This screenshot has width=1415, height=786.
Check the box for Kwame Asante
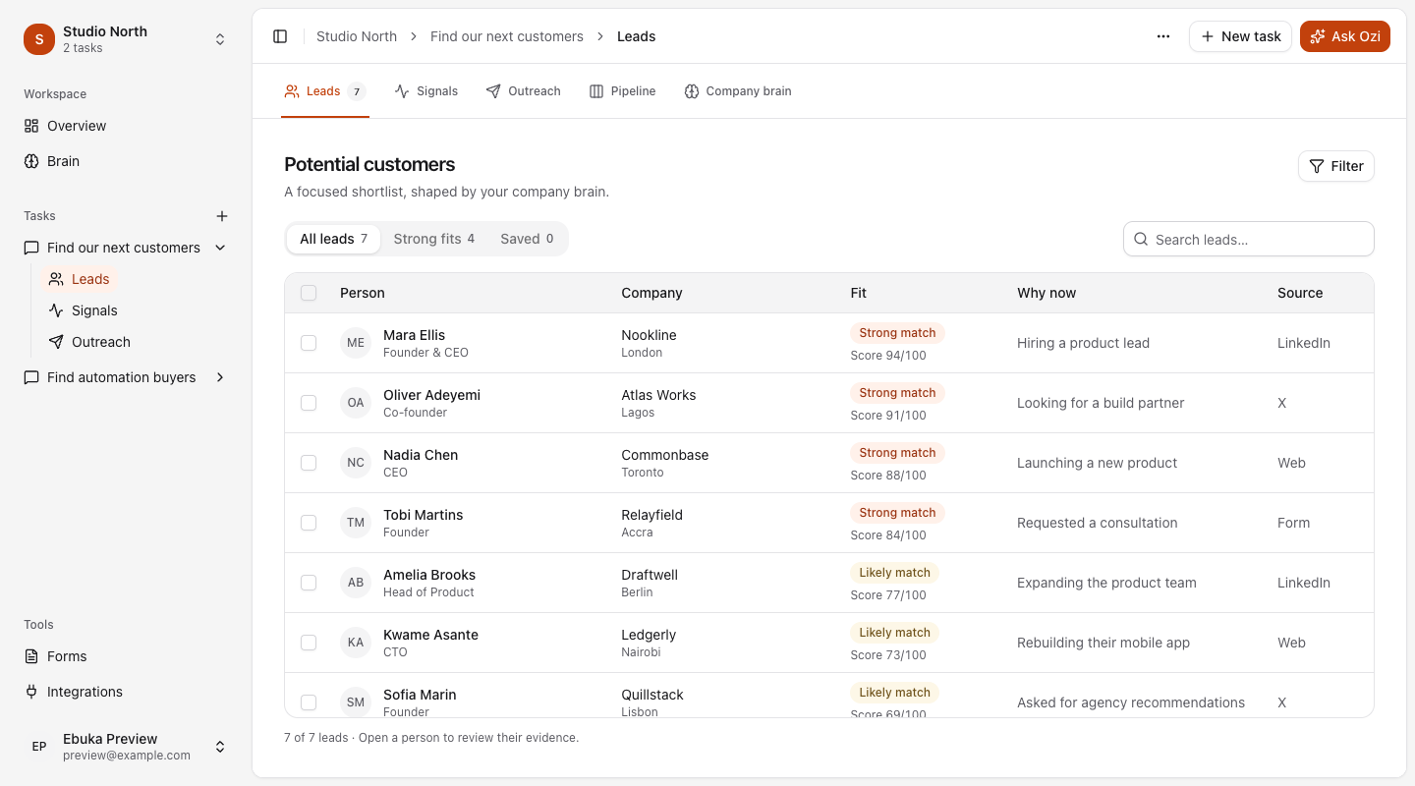(309, 643)
